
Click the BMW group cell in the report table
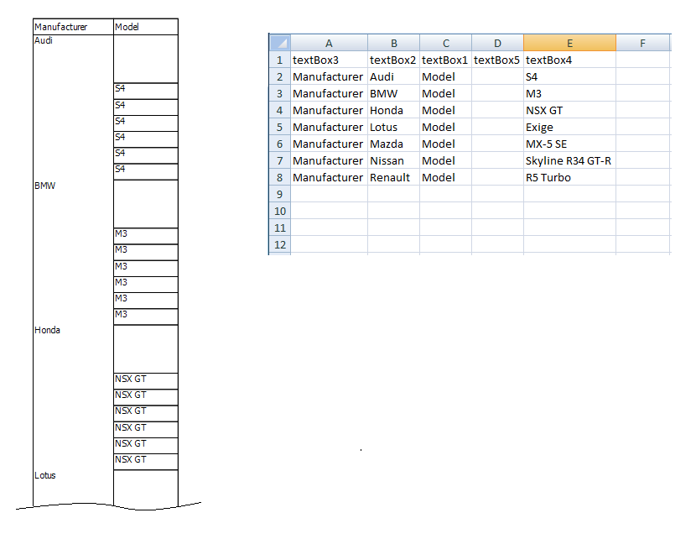pyautogui.click(x=73, y=253)
